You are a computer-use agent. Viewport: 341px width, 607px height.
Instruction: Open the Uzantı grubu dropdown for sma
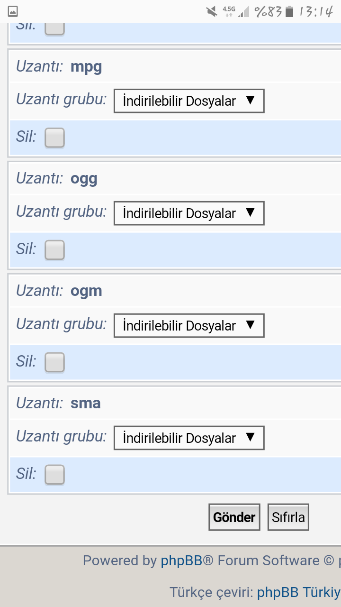click(x=189, y=438)
